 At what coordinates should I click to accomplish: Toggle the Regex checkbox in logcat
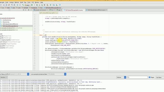point(150,77)
